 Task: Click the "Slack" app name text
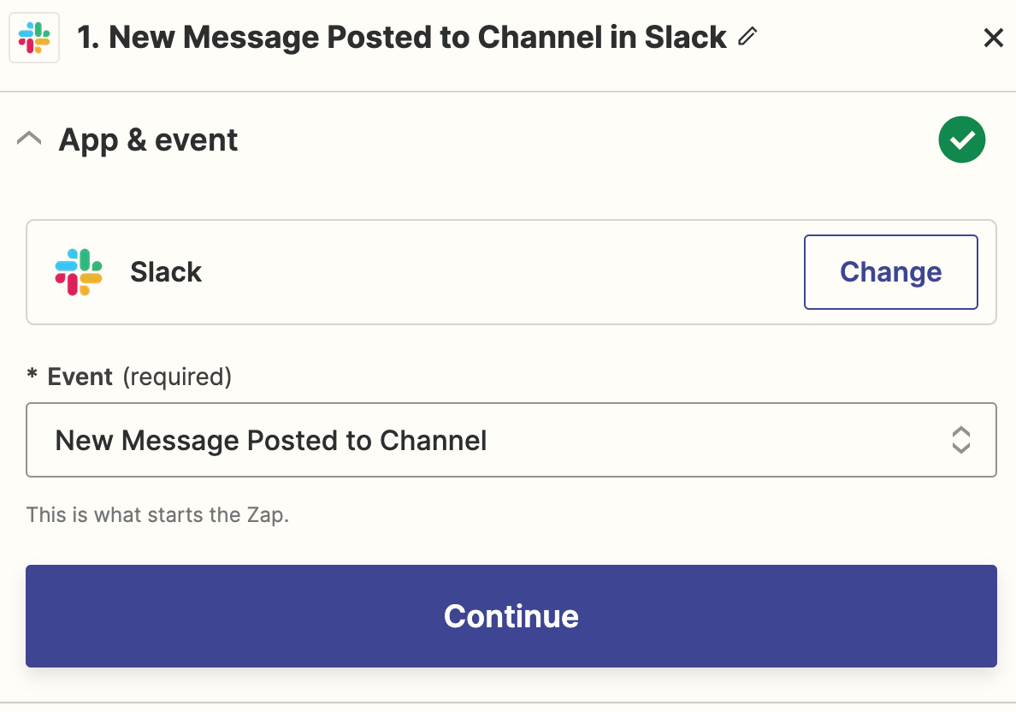tap(166, 272)
